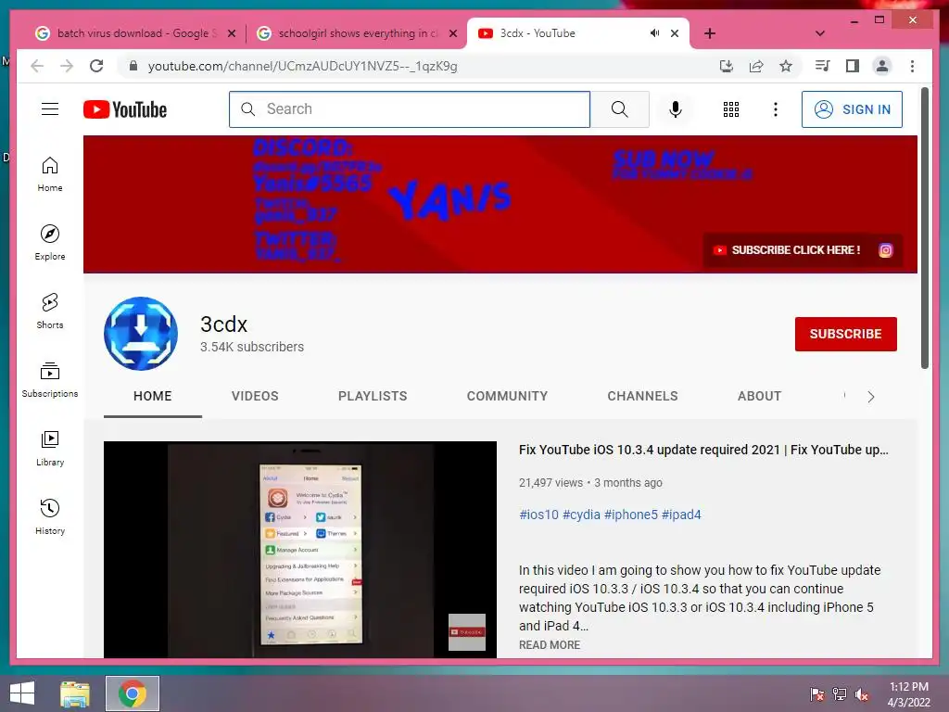
Task: Open a new browser tab with plus button
Action: [710, 33]
